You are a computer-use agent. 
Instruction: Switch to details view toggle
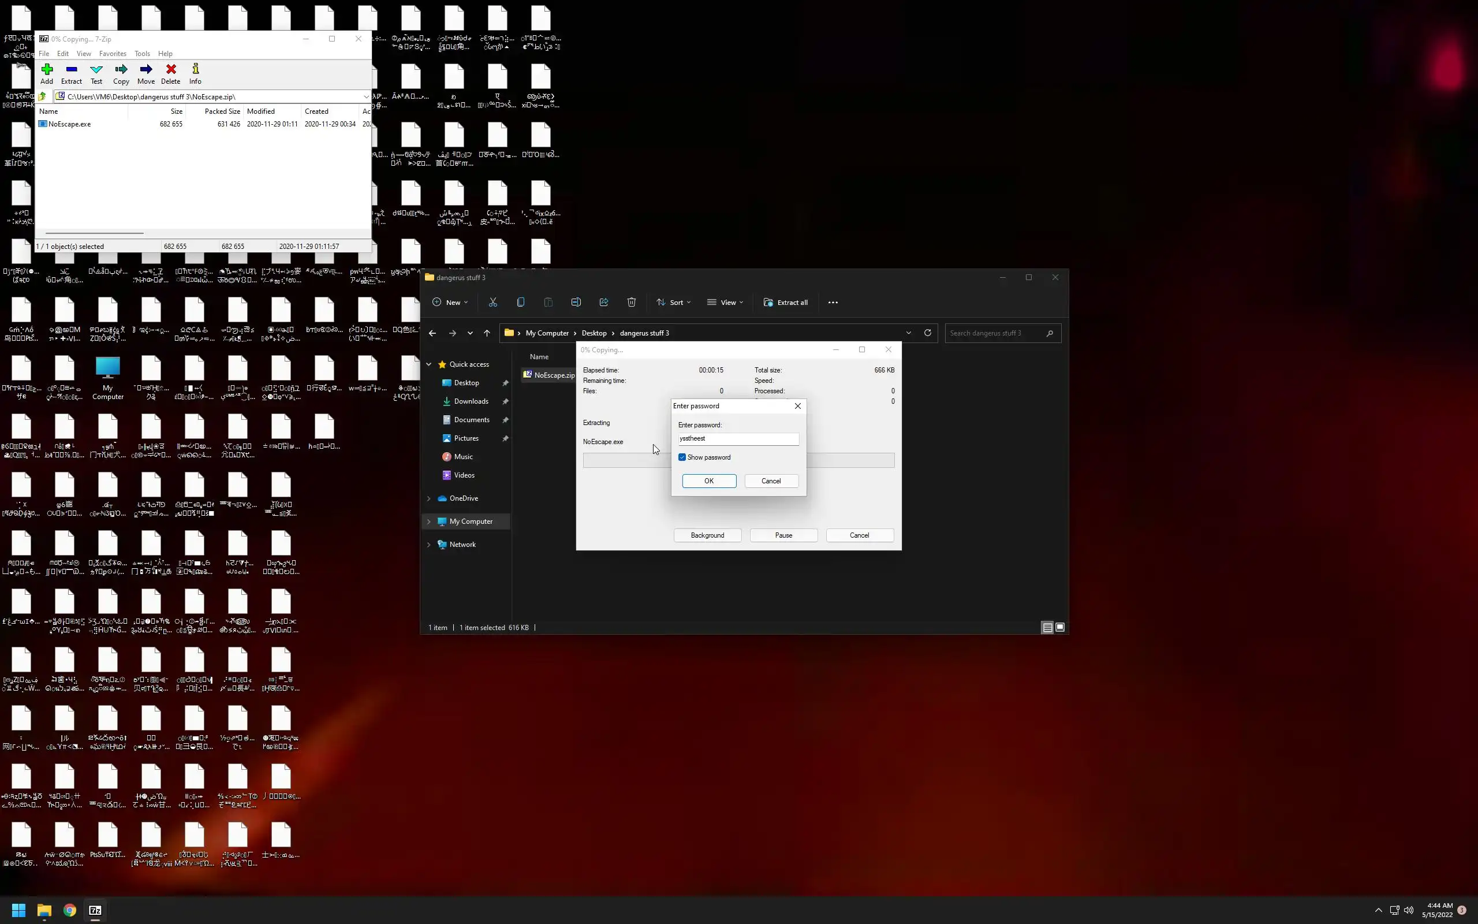coord(1047,628)
